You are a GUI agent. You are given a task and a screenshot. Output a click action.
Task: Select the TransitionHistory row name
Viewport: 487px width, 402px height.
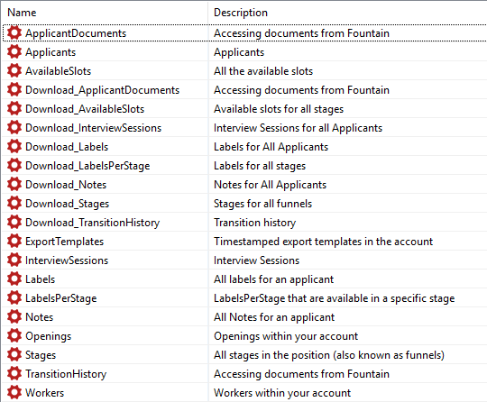[x=66, y=374]
